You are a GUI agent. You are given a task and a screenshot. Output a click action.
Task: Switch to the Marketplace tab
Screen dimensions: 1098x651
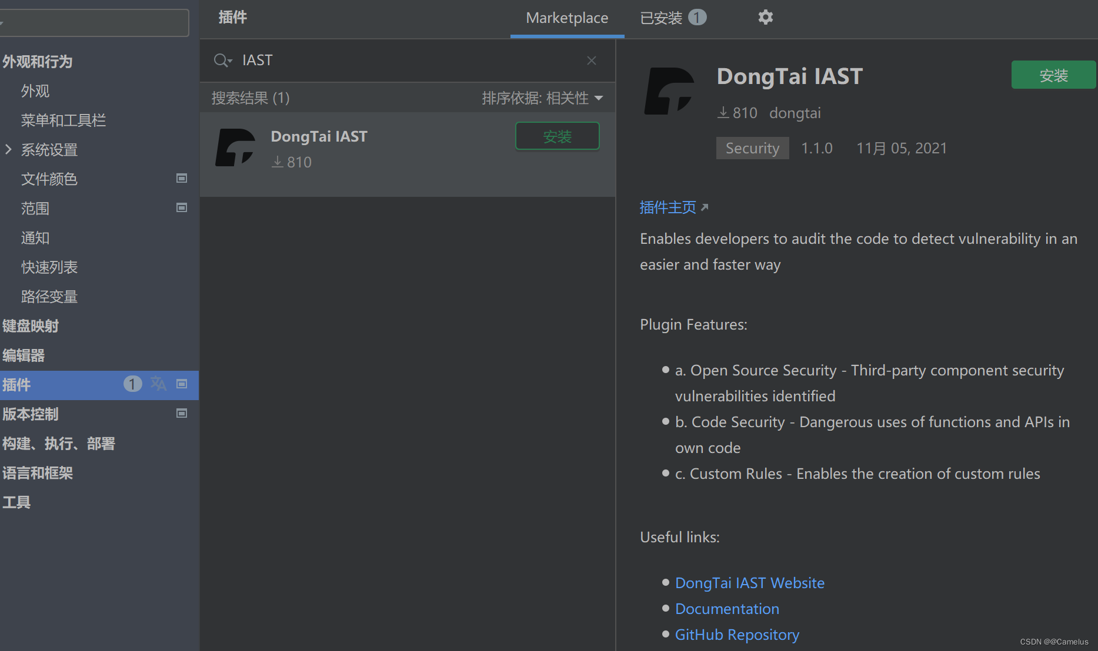coord(566,18)
